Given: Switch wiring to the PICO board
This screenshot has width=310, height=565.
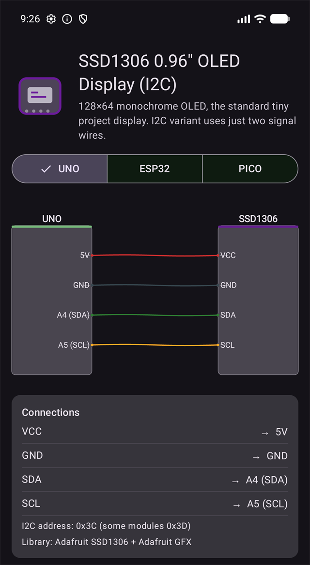Looking at the screenshot, I should 250,169.
